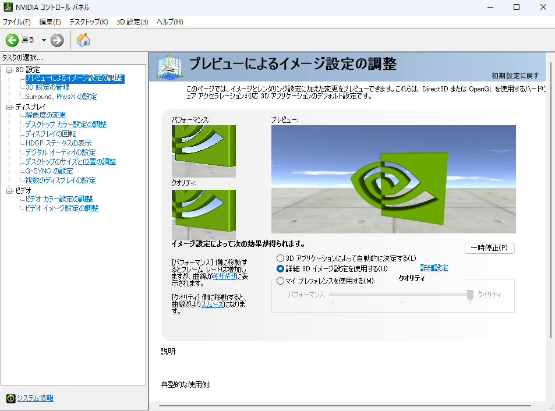This screenshot has width=555, height=411.
Task: Open the システム情報 link
Action: [x=36, y=398]
